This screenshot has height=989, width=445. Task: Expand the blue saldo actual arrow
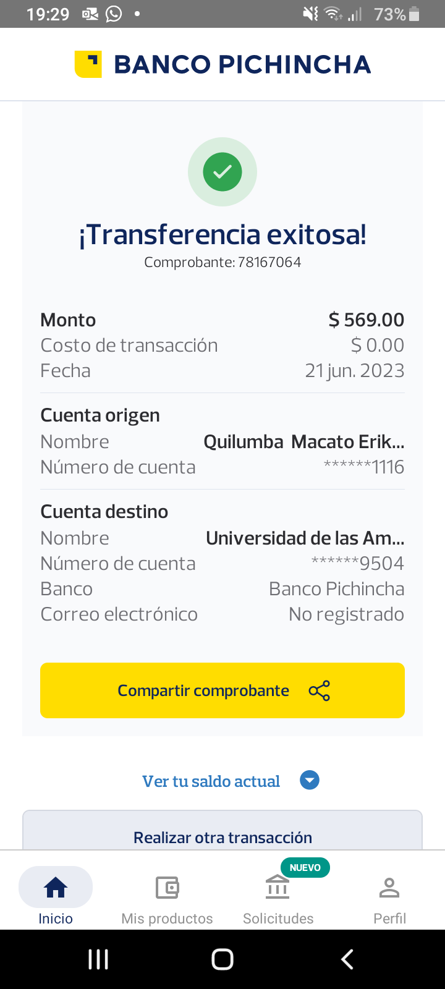click(x=310, y=781)
